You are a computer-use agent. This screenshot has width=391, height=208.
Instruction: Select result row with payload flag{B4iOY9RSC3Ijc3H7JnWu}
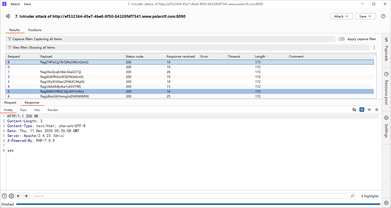pos(62,92)
